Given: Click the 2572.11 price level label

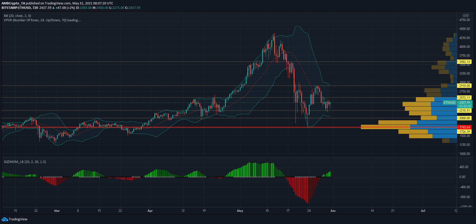Looking at the screenshot, I should coord(465,98).
